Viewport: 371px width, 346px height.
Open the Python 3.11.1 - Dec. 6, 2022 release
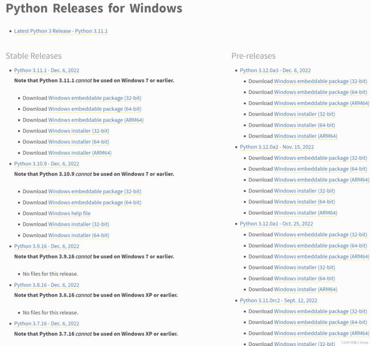pyautogui.click(x=47, y=70)
